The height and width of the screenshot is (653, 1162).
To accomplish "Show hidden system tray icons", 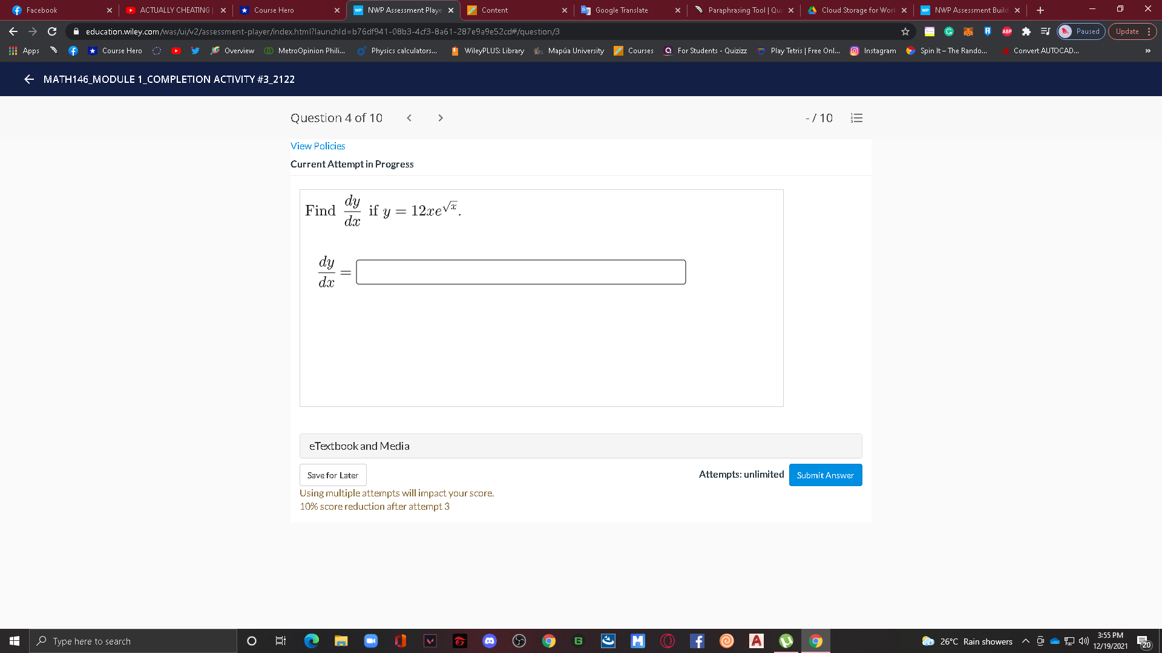I will (1025, 641).
